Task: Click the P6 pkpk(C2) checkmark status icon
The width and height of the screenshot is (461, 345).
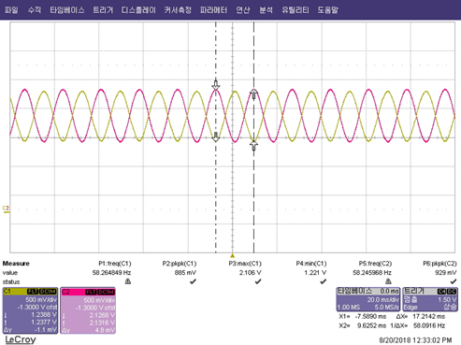Action: coord(454,281)
